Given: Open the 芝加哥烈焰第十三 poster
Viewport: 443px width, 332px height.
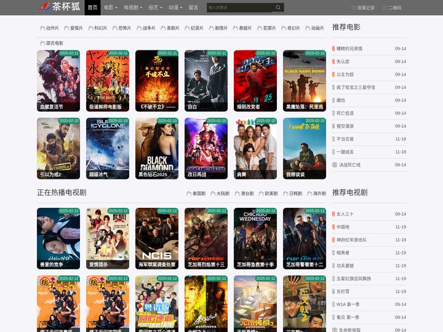Looking at the screenshot, I should tap(206, 239).
